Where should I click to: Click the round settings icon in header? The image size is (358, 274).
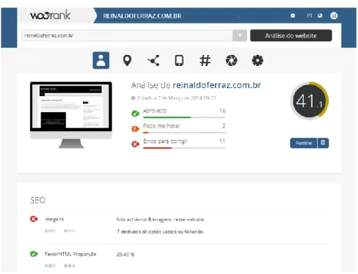coord(293,15)
